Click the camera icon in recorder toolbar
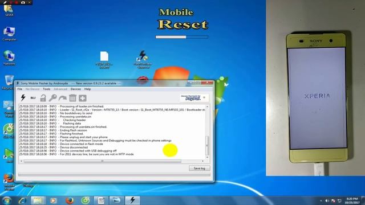Image resolution: width=365 pixels, height=205 pixels. tap(23, 2)
